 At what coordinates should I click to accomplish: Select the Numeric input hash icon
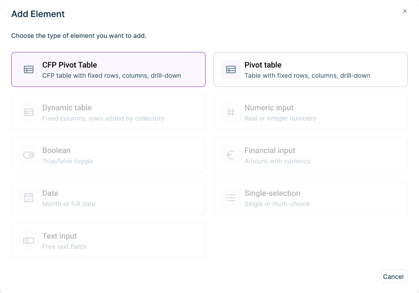coord(230,112)
